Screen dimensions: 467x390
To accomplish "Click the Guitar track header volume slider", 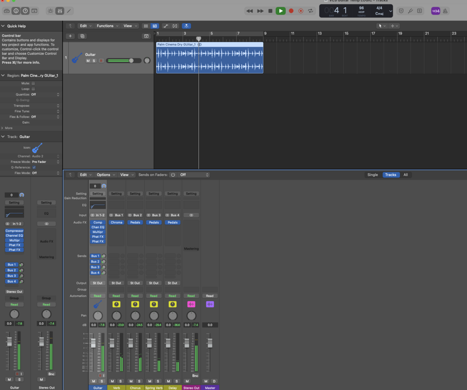I will point(124,60).
